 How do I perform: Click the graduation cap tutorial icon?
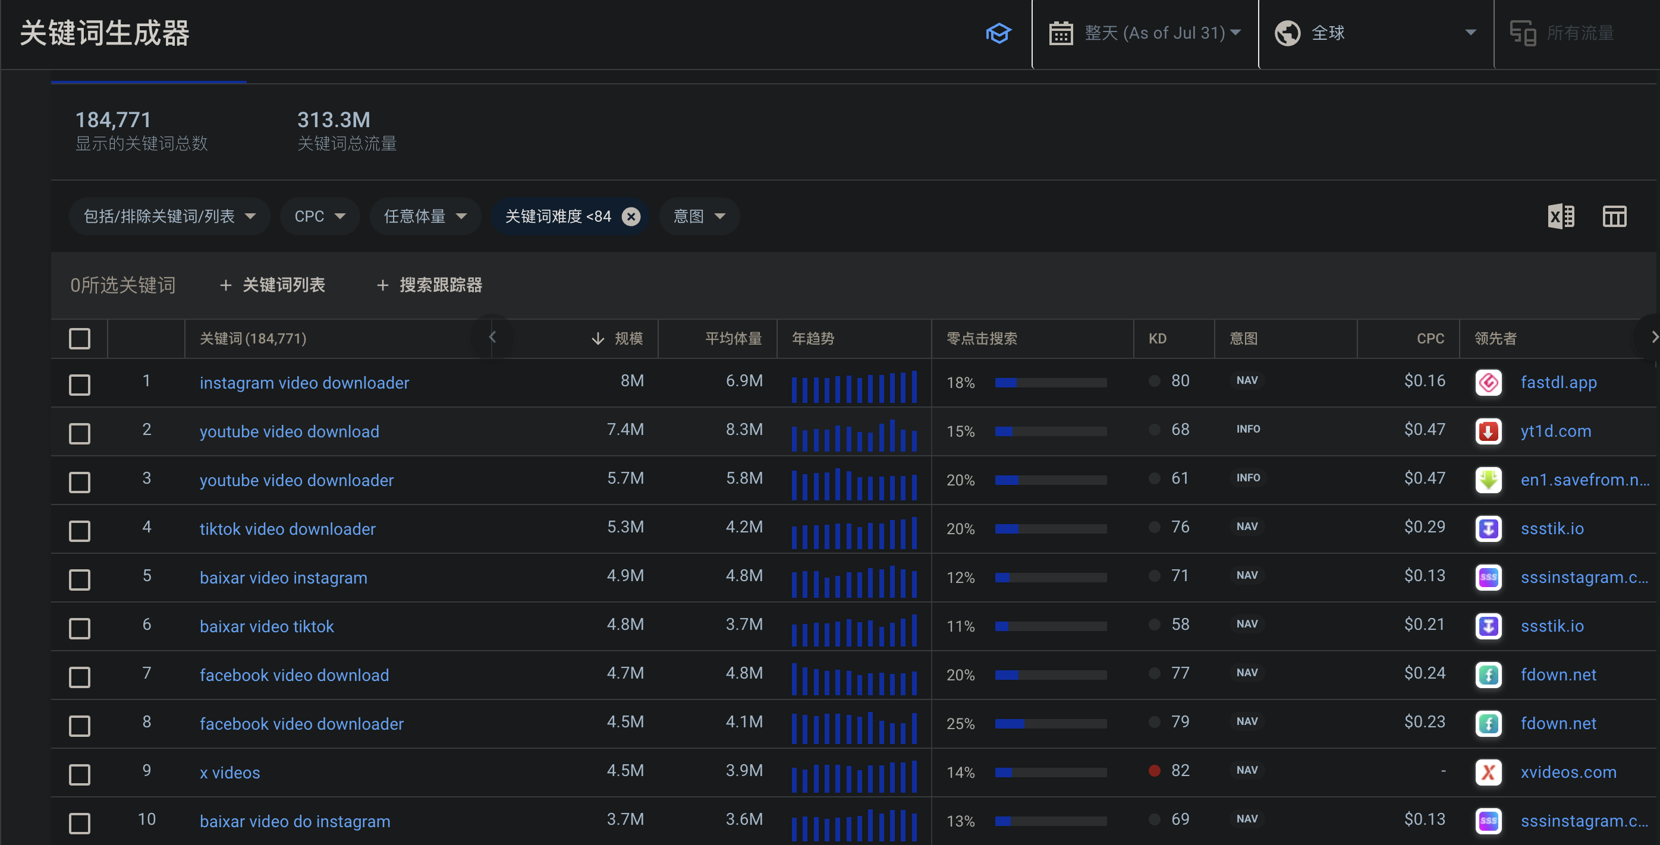(998, 33)
